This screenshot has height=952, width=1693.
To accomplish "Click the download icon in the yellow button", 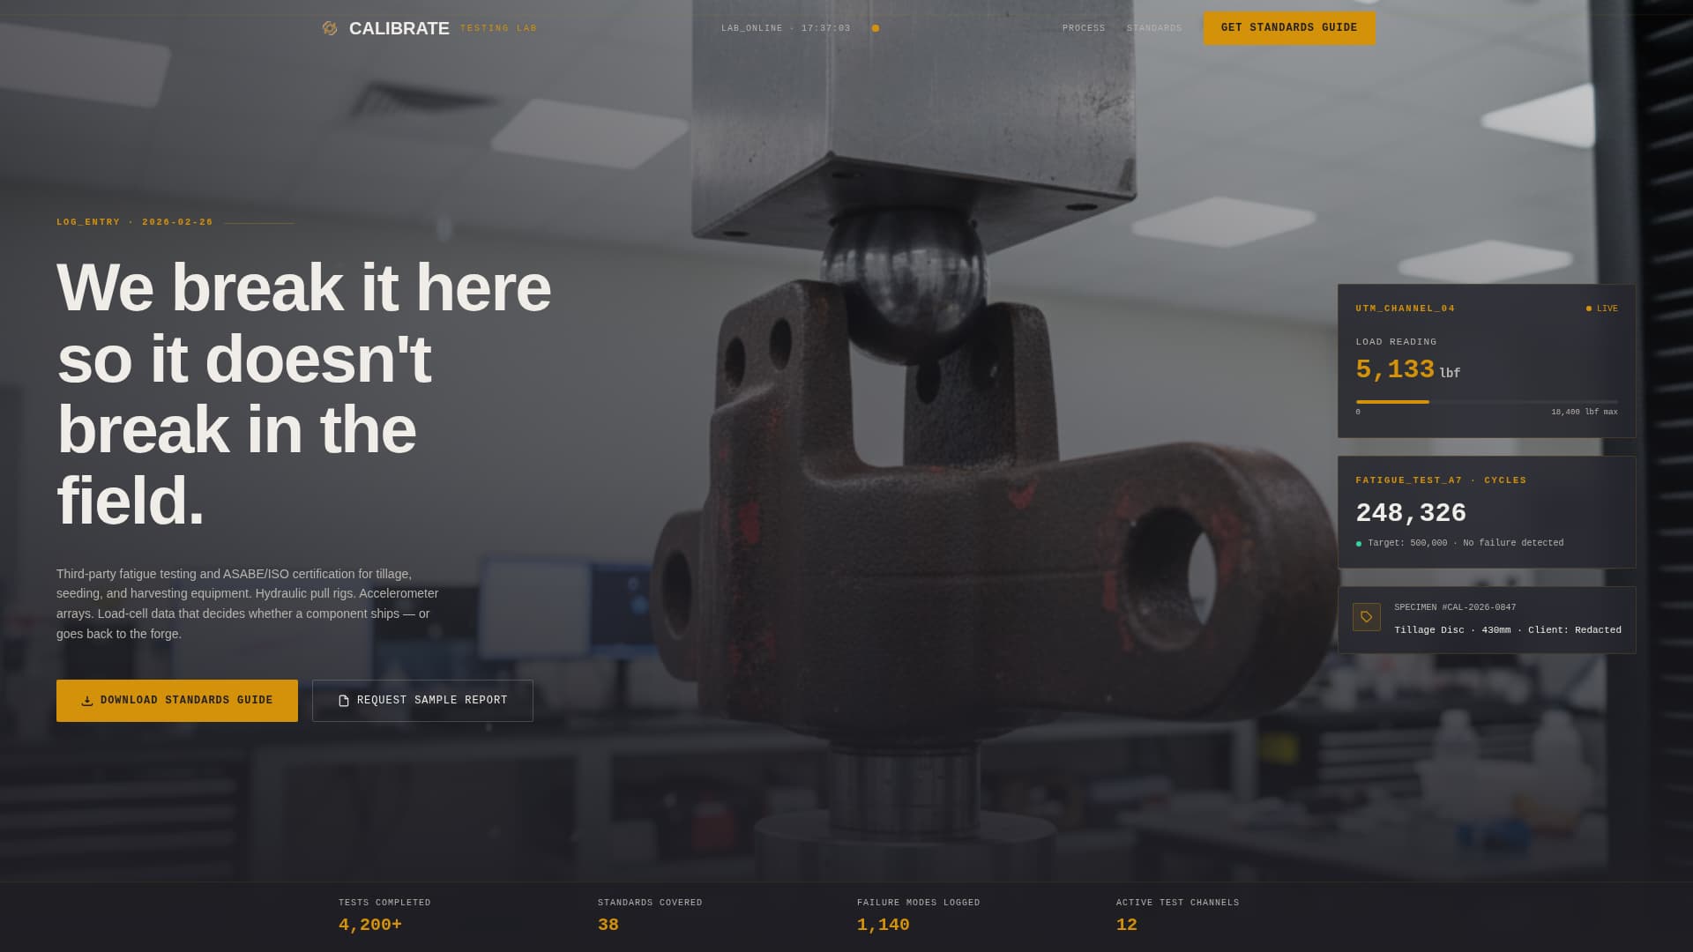I will pos(86,700).
